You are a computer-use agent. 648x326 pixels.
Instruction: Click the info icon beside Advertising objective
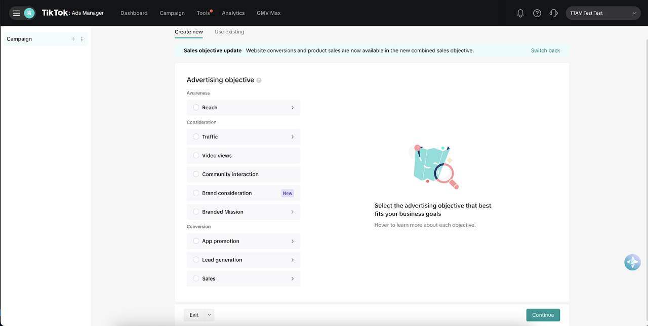259,80
